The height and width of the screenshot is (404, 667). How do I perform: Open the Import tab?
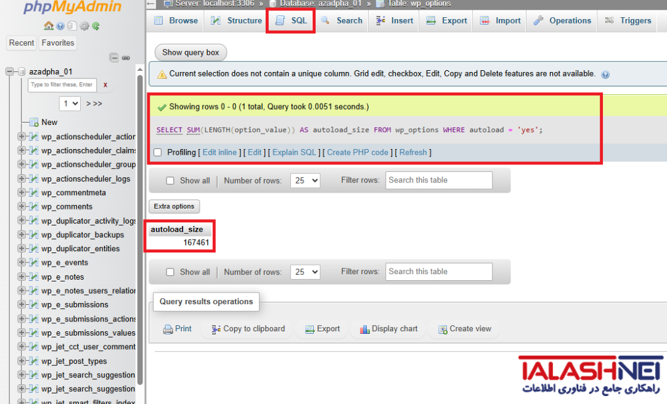[x=500, y=20]
